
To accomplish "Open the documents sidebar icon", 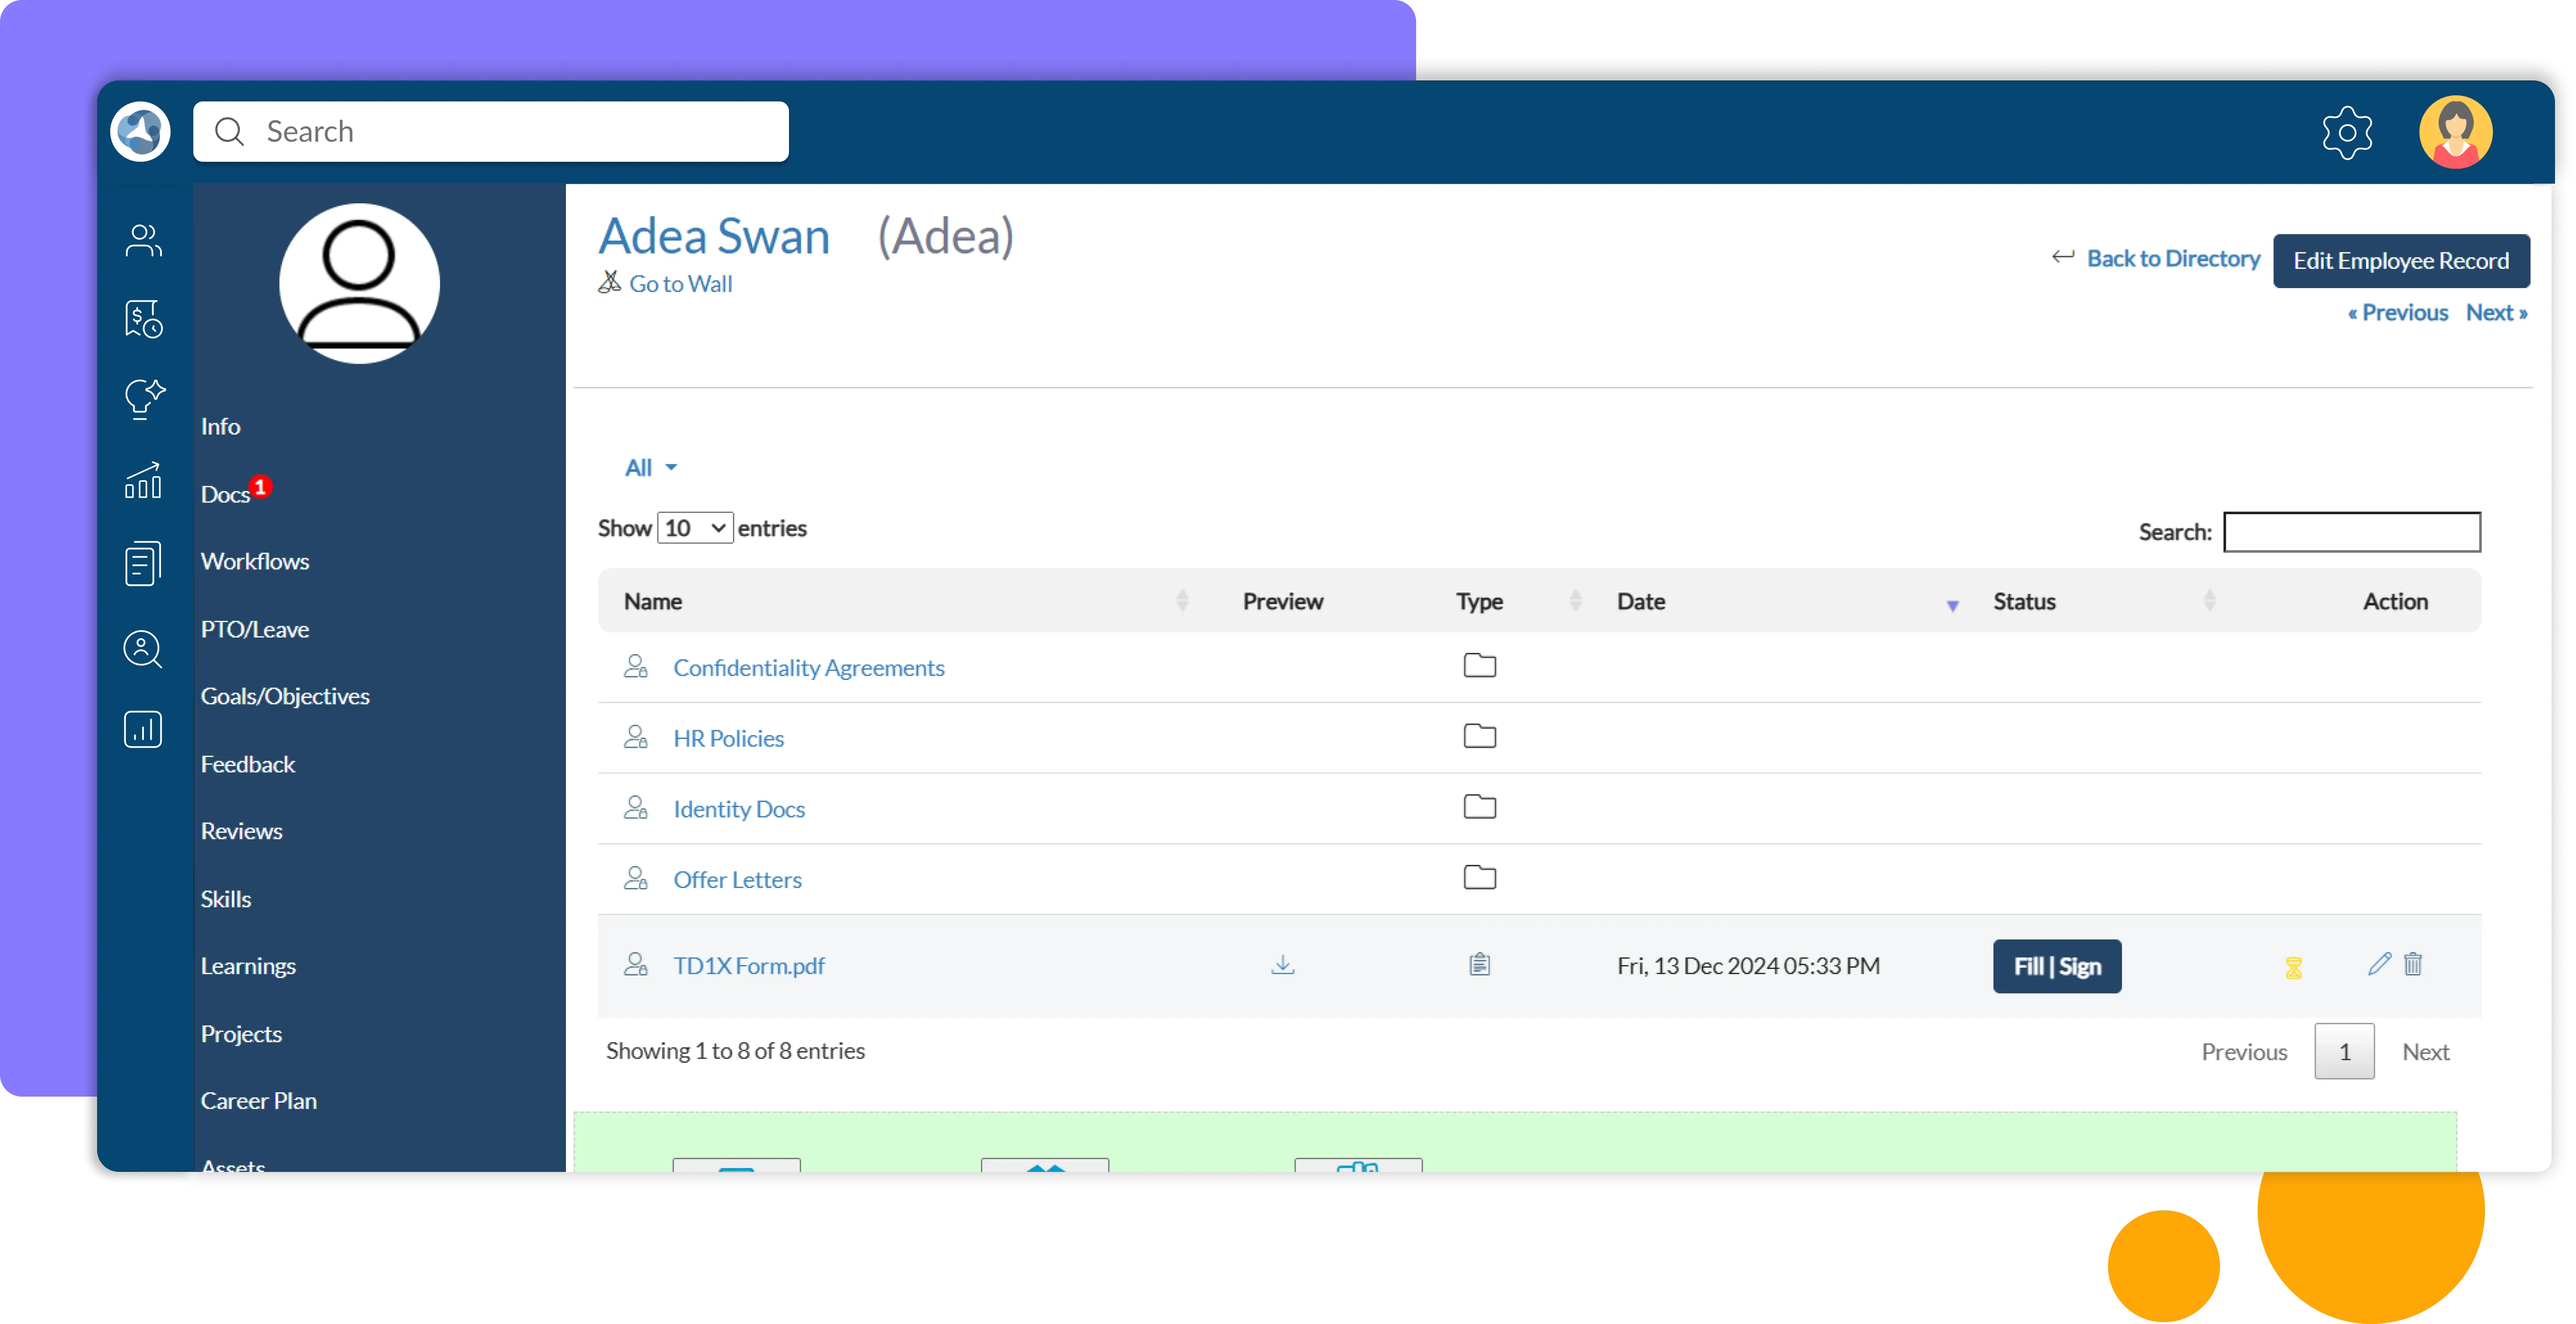I will click(143, 564).
